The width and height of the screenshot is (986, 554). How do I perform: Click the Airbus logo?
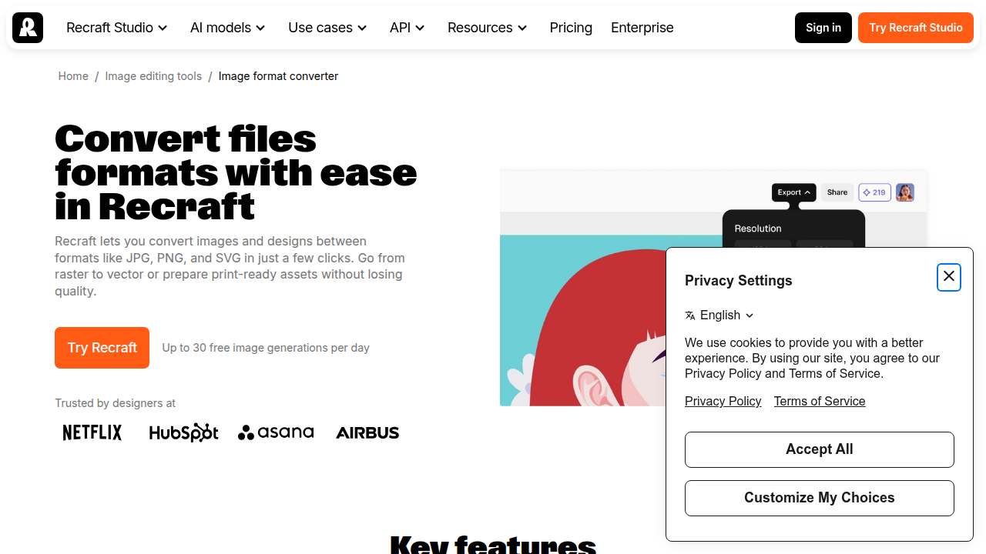point(367,432)
